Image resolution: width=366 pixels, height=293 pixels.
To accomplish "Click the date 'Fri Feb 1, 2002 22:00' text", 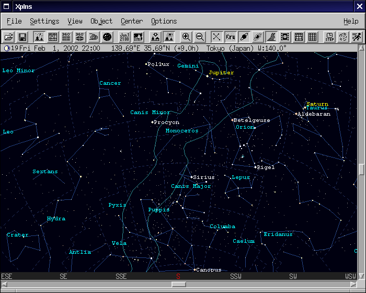I will pos(60,48).
